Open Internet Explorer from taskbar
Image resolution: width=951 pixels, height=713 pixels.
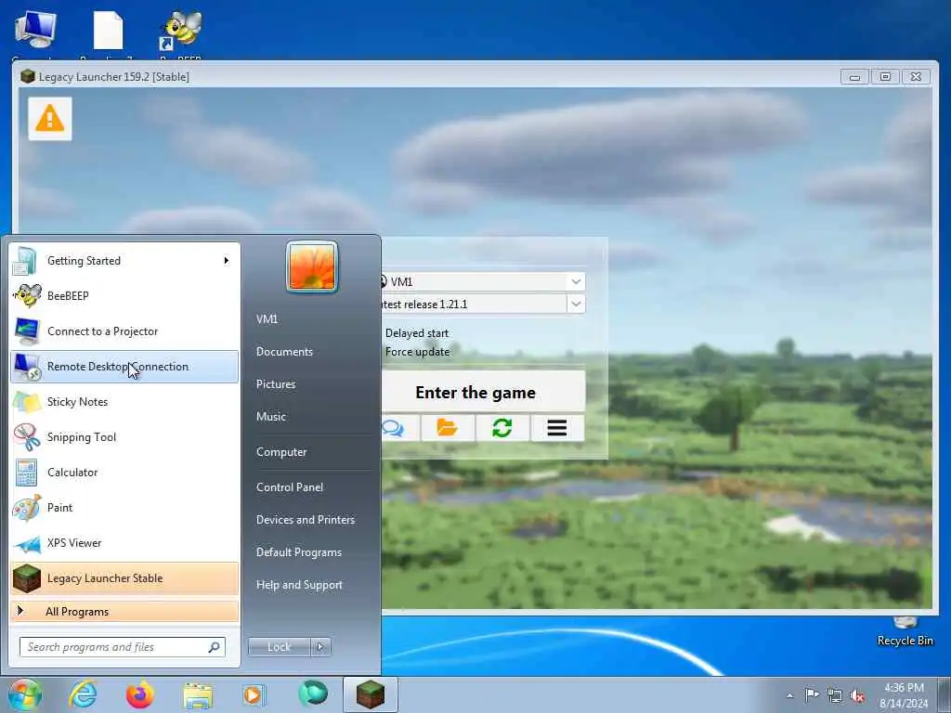pyautogui.click(x=83, y=694)
